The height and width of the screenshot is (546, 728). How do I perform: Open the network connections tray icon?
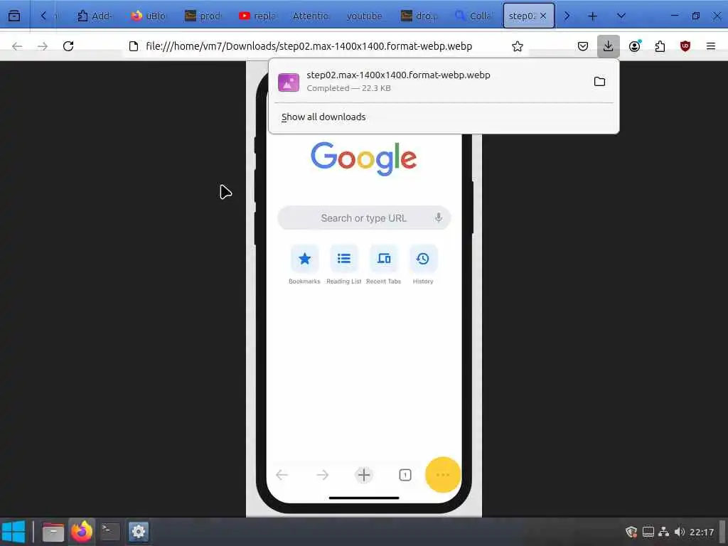tap(664, 532)
